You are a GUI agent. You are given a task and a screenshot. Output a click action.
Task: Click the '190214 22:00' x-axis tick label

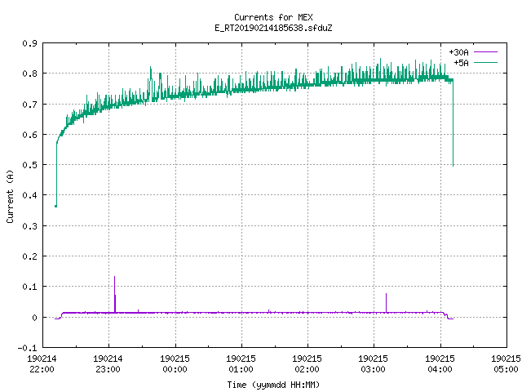point(42,363)
